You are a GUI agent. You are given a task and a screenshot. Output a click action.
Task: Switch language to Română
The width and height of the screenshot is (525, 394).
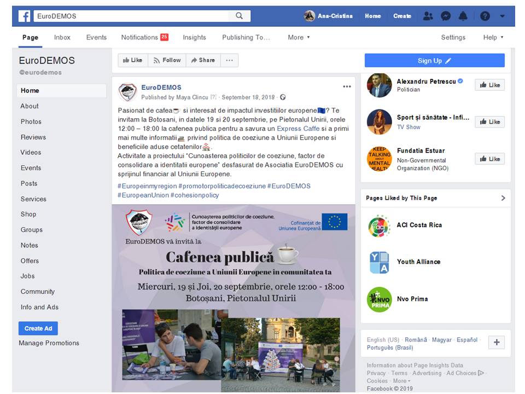[416, 340]
